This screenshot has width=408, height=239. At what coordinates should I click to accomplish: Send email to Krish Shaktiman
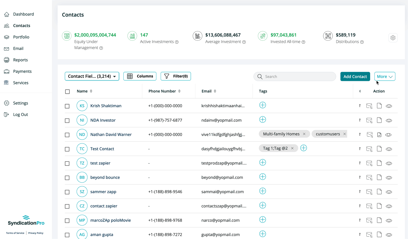(x=369, y=106)
